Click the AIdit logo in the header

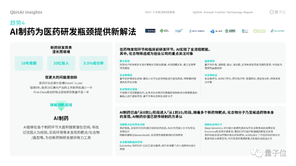245,31
